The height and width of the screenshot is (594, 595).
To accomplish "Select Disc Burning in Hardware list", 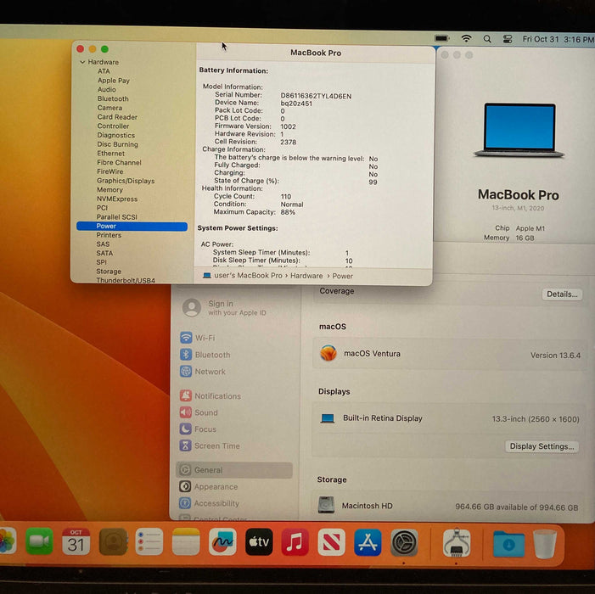I will 117,144.
